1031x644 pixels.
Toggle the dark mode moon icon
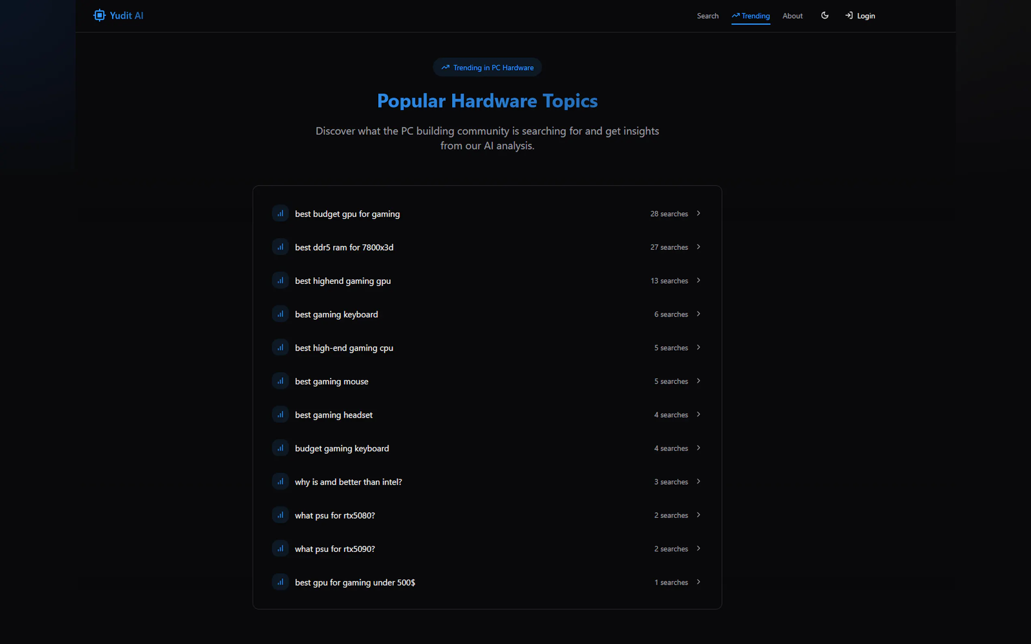825,15
